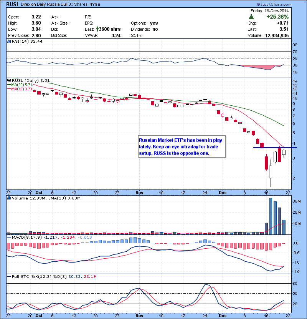Click the RUSL ticker symbol in header
307x319 pixels.
[13, 4]
